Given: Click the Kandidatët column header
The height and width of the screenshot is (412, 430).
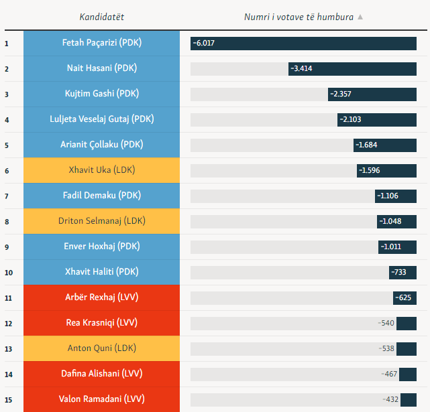Looking at the screenshot, I should point(101,17).
